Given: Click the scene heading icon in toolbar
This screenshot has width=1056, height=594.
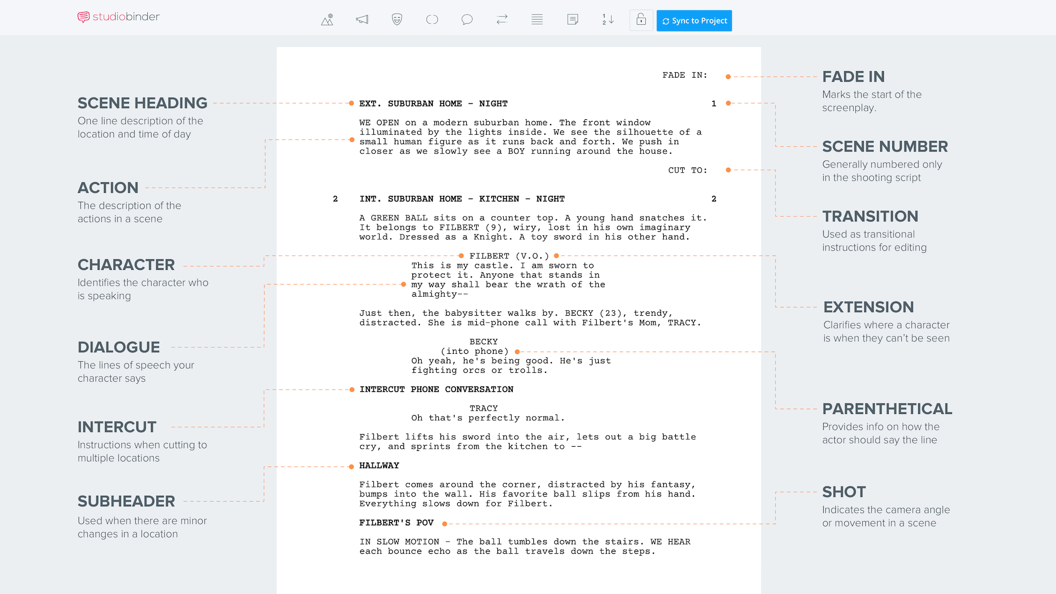Looking at the screenshot, I should coord(328,20).
